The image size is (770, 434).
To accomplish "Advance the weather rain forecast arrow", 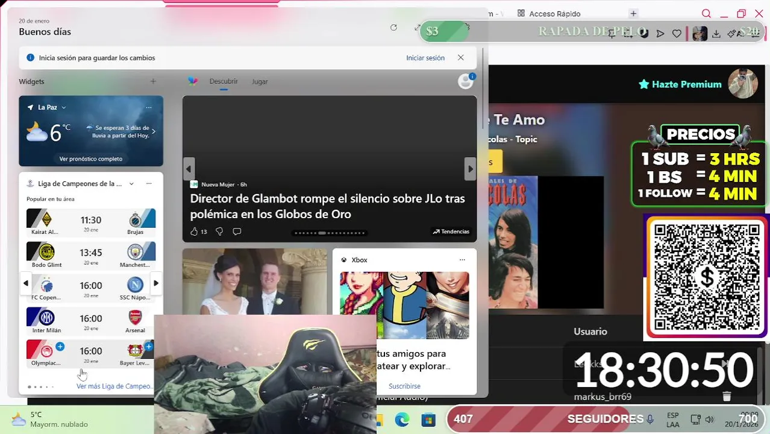I will coord(154,131).
